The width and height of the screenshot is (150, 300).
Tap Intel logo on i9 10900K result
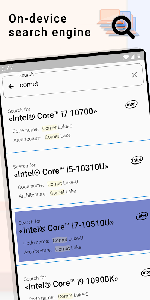tap(146, 272)
